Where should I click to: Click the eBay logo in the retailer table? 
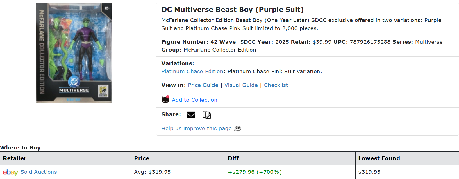pyautogui.click(x=10, y=172)
